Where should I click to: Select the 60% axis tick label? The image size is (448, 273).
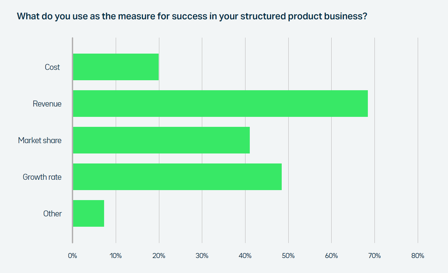[x=331, y=256]
